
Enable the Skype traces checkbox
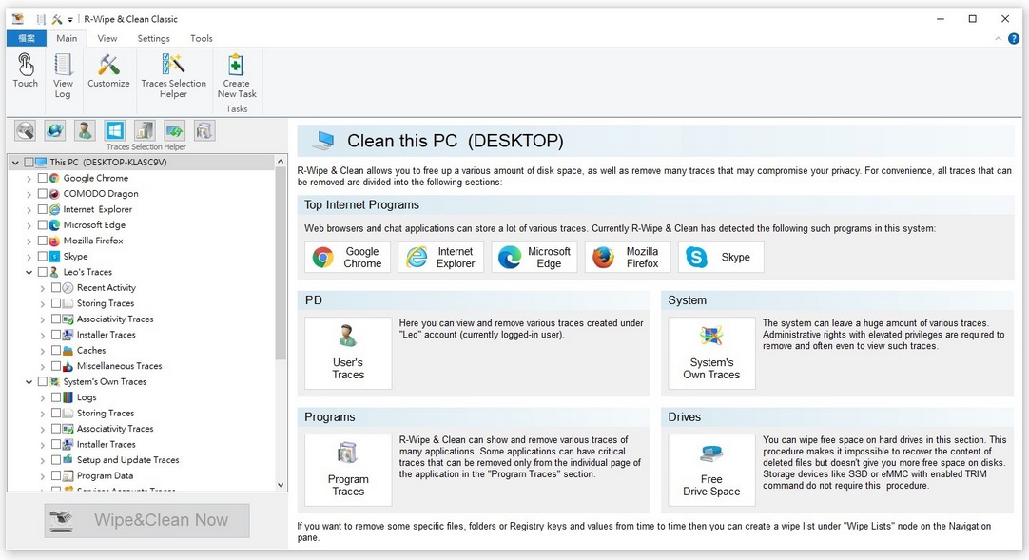pos(42,257)
